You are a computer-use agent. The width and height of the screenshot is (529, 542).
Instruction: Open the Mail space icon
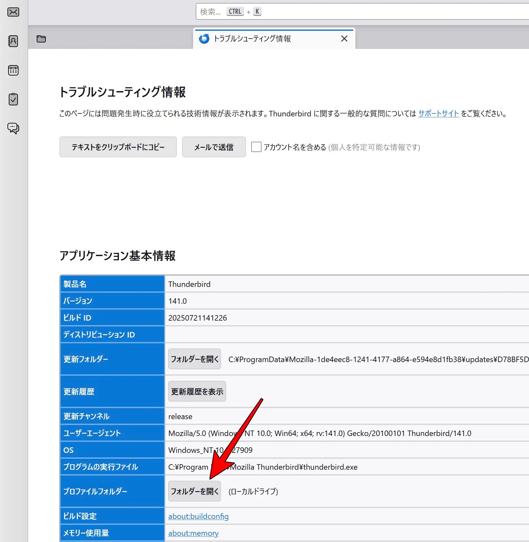tap(13, 12)
